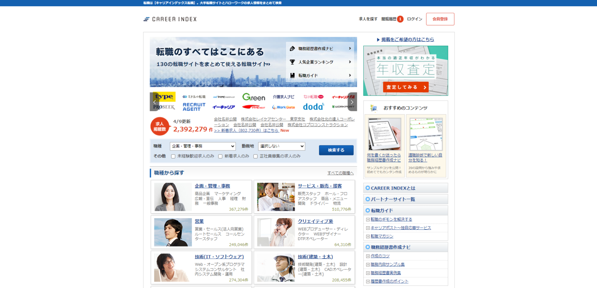Click the WorkGate partner logo
This screenshot has height=288, width=597.
click(x=283, y=107)
